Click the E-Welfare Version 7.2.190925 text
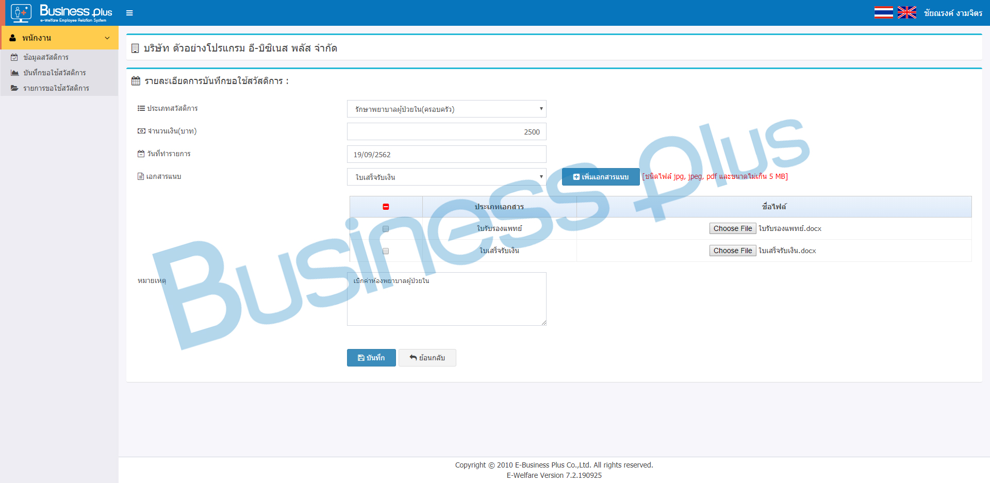This screenshot has height=483, width=990. pyautogui.click(x=554, y=475)
